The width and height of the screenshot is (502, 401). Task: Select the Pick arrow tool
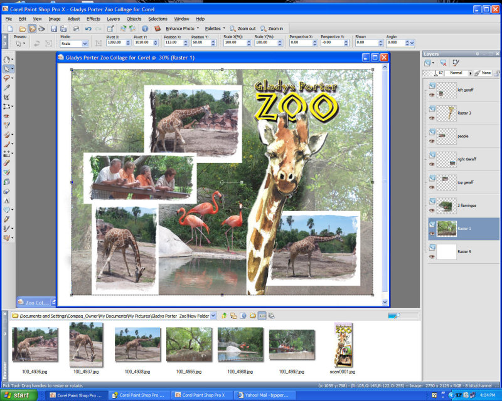6,69
